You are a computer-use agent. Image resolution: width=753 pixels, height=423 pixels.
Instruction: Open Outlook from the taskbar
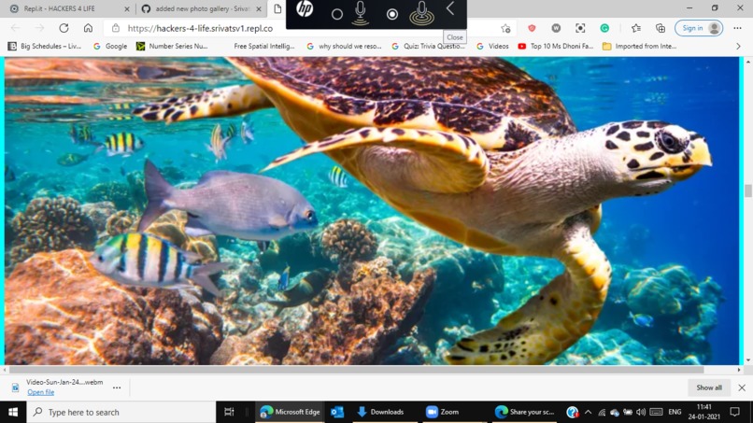[x=337, y=412]
